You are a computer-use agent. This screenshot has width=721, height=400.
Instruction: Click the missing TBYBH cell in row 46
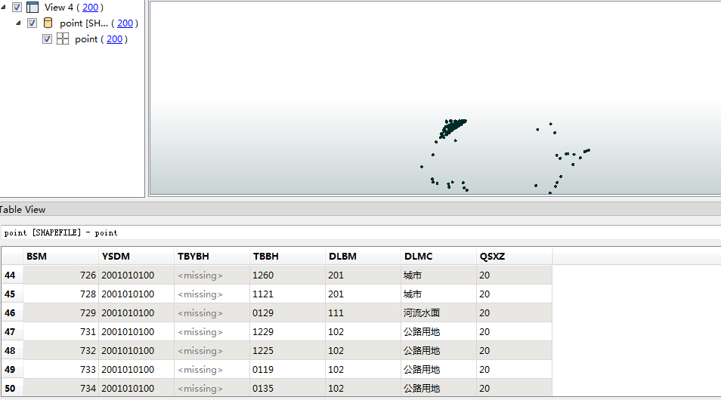click(x=212, y=312)
